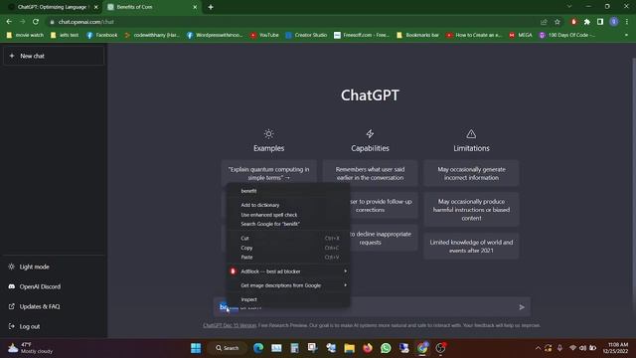Click the Examples sun icon
636x358 pixels.
click(x=268, y=134)
